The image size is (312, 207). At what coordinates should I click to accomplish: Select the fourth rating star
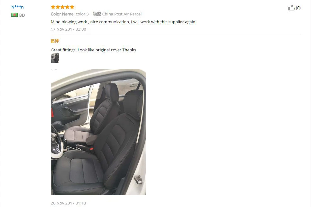tap(67, 7)
